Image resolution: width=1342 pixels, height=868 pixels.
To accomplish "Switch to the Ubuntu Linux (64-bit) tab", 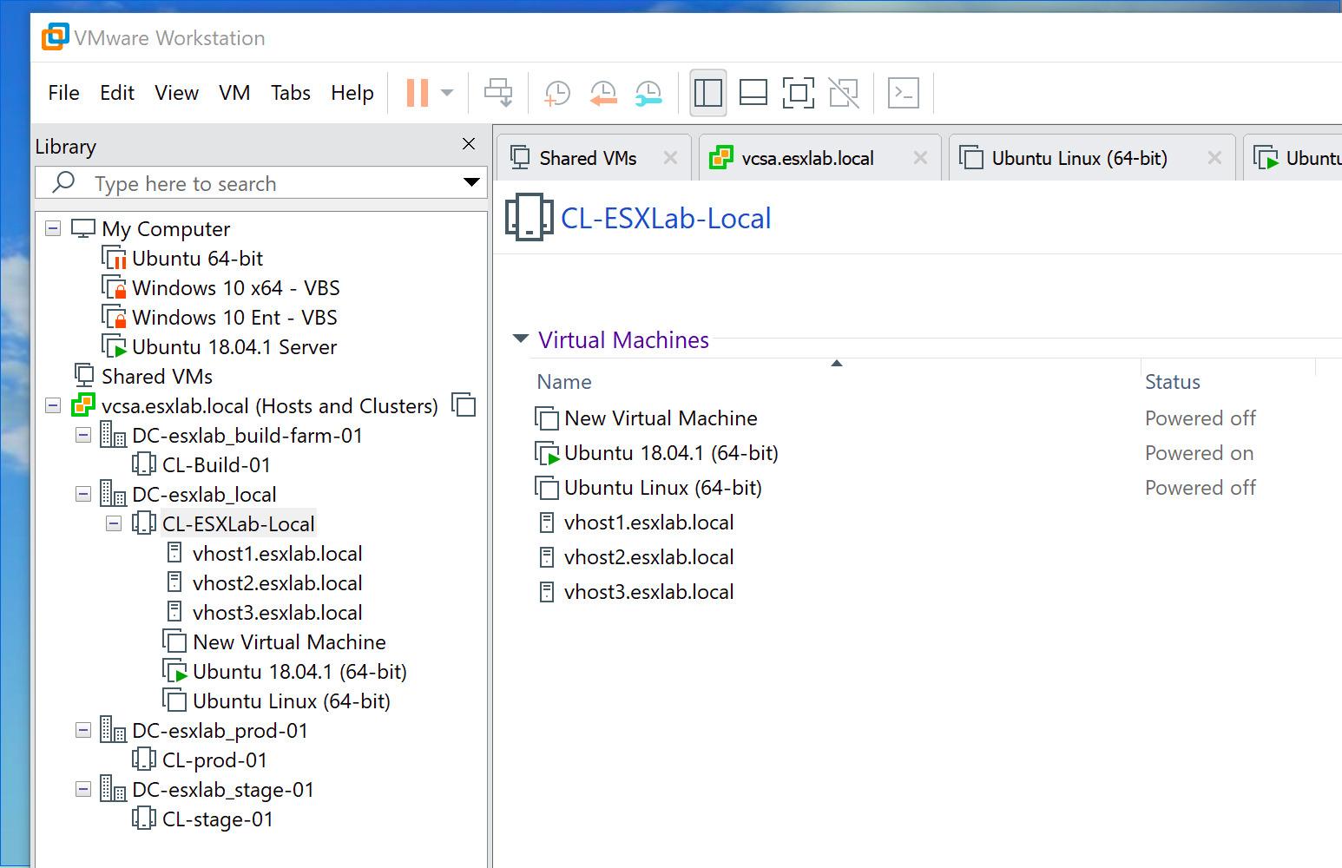I will (1078, 158).
